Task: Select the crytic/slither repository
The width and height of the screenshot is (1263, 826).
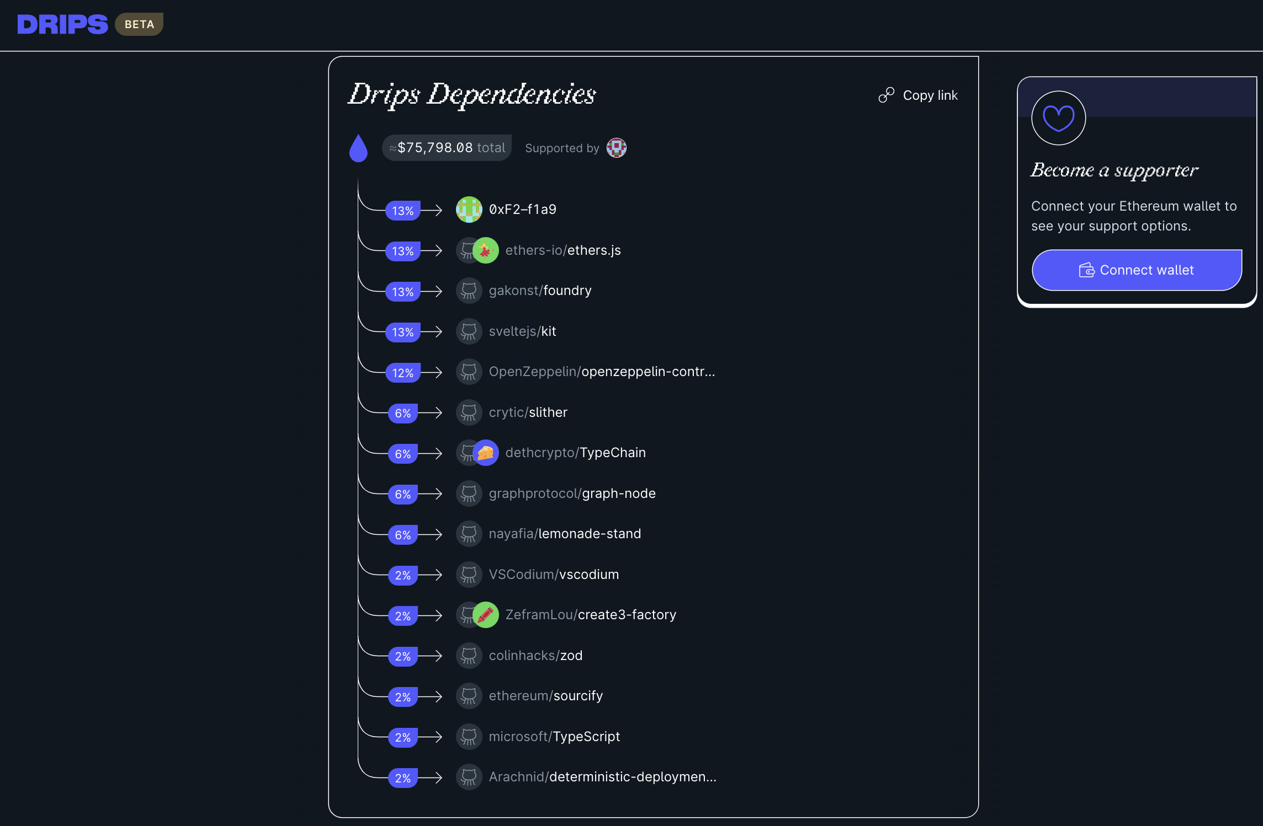Action: (x=528, y=412)
